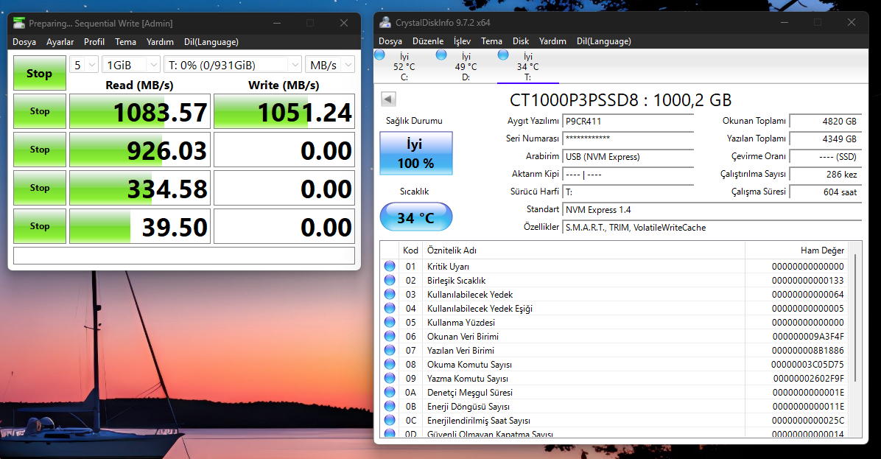Viewport: 881px width, 459px height.
Task: Open Dosya menu in CrystalDiskMark
Action: tap(24, 41)
